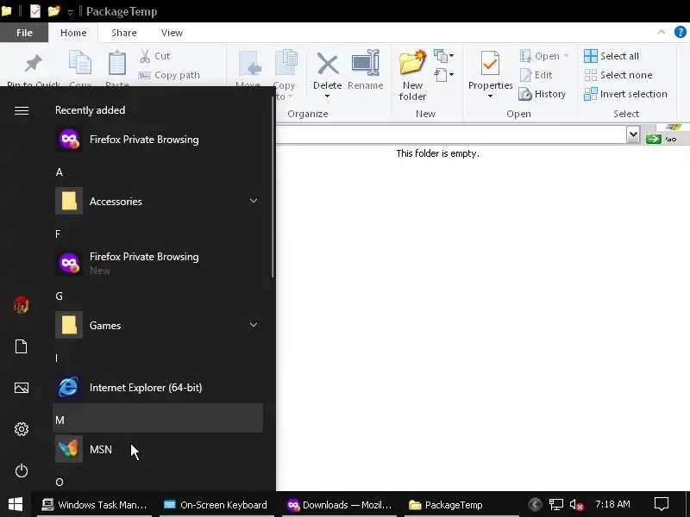Click the Windows Start button
Screen dimensions: 690x517
tap(16, 504)
